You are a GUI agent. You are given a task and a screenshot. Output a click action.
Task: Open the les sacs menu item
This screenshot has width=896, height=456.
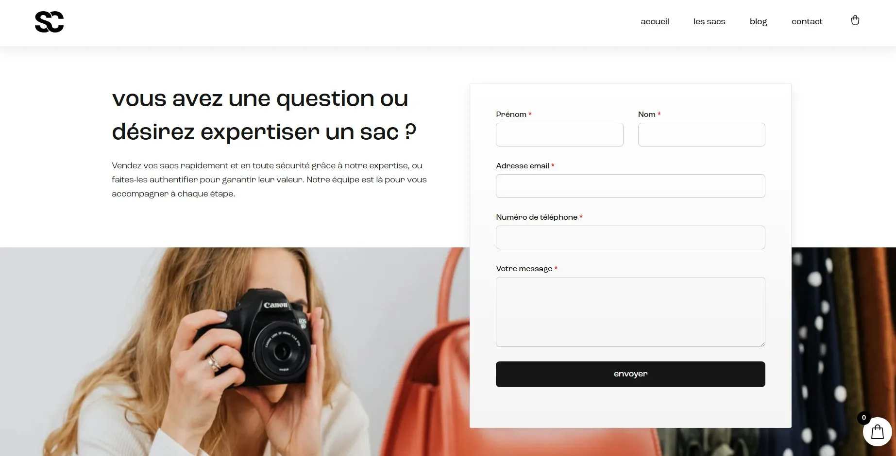[x=709, y=21]
